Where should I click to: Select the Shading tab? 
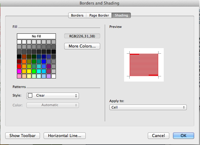122,15
